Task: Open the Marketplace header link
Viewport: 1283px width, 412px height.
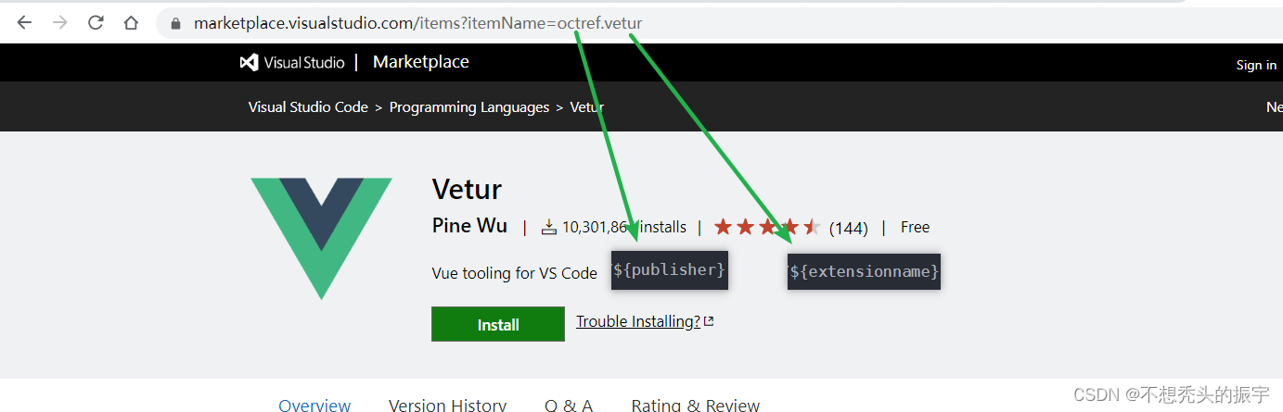Action: pyautogui.click(x=420, y=62)
